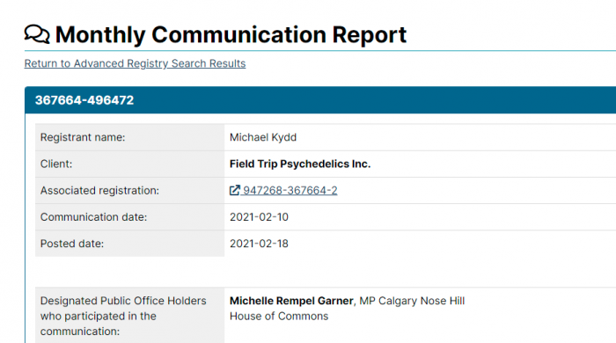This screenshot has height=343, width=616.
Task: Open Return to Advanced Registry Search Results
Action: pos(135,63)
